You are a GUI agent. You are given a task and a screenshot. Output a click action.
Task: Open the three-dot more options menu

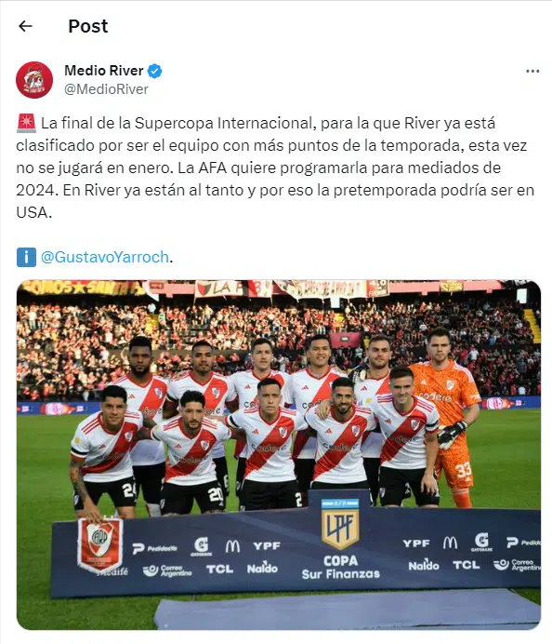532,71
